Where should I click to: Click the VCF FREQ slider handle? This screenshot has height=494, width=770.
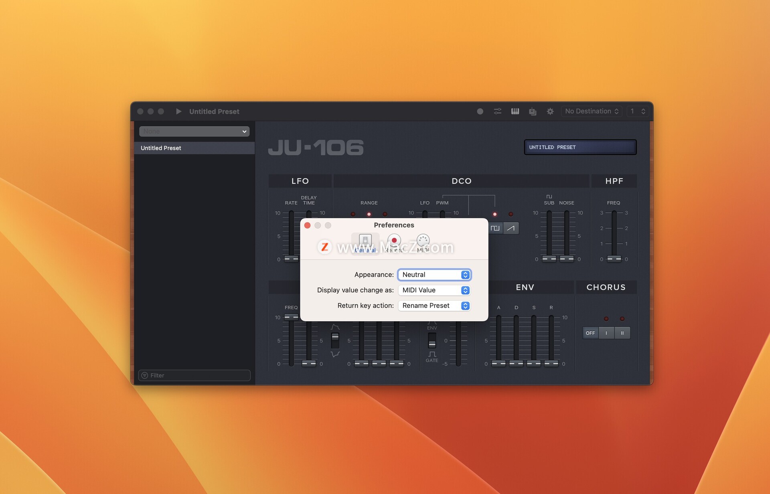coord(292,317)
